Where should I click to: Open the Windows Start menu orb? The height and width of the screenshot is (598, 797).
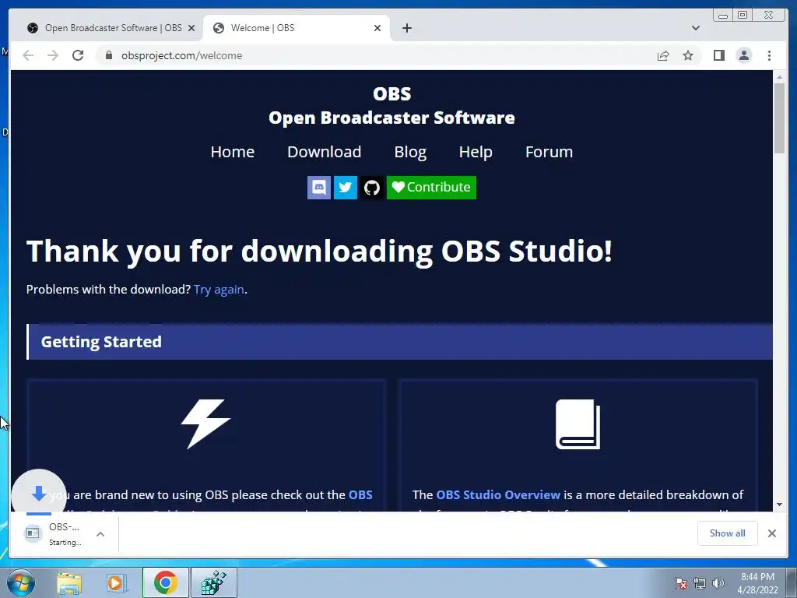(21, 582)
